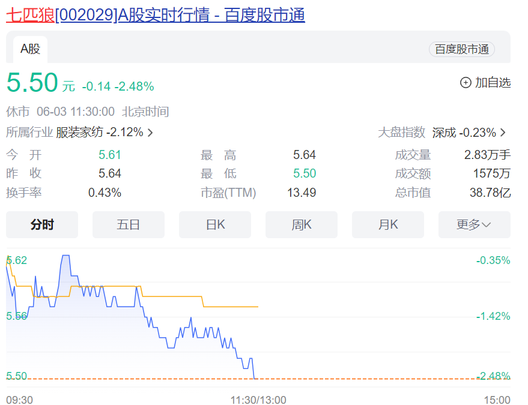Image resolution: width=528 pixels, height=405 pixels.
Task: Click the 09:30 time axis label
Action: point(20,400)
